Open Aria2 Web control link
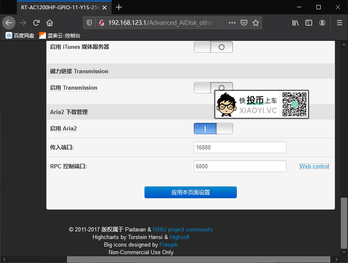 pos(314,166)
